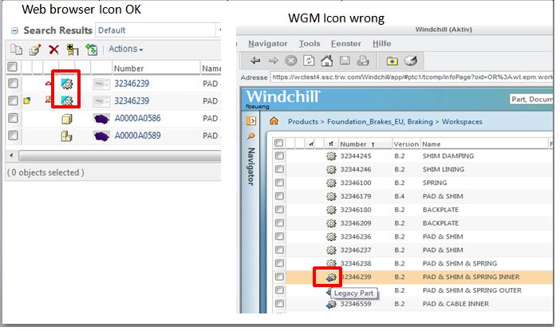The height and width of the screenshot is (331, 560).
Task: Select PAD & CABLE INNER row text
Action: 455,304
